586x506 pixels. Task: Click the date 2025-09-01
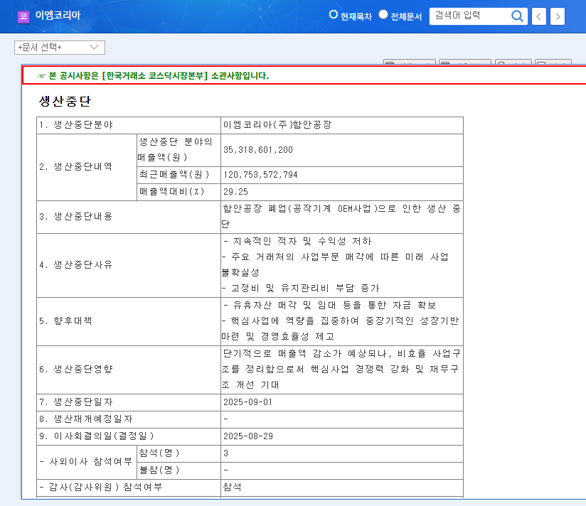[247, 402]
